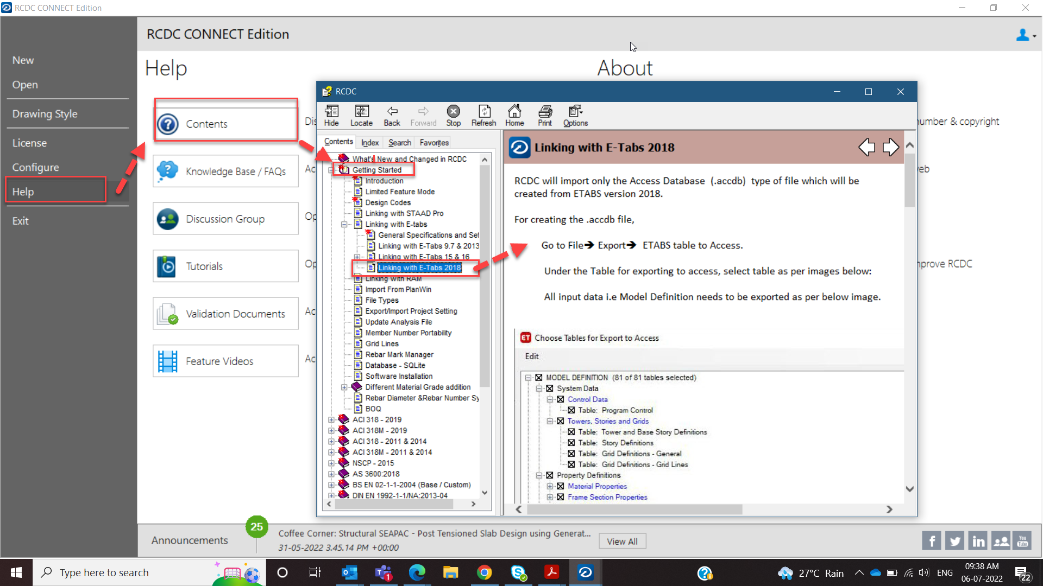This screenshot has width=1043, height=586.
Task: Go Back in the help viewer
Action: point(392,116)
